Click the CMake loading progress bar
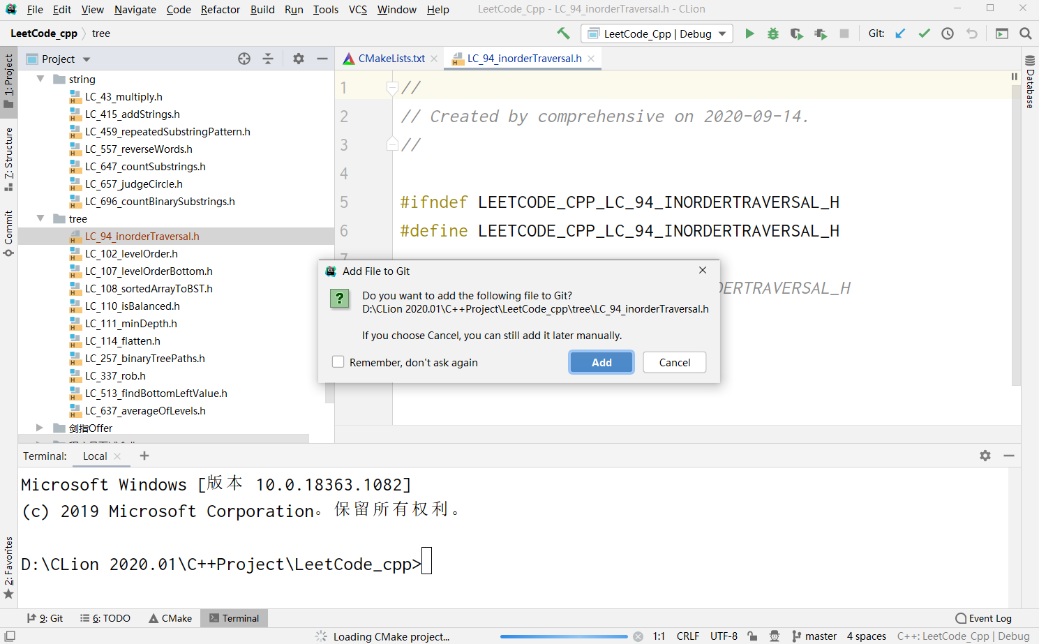Screen dimensions: 1039x644 point(564,636)
